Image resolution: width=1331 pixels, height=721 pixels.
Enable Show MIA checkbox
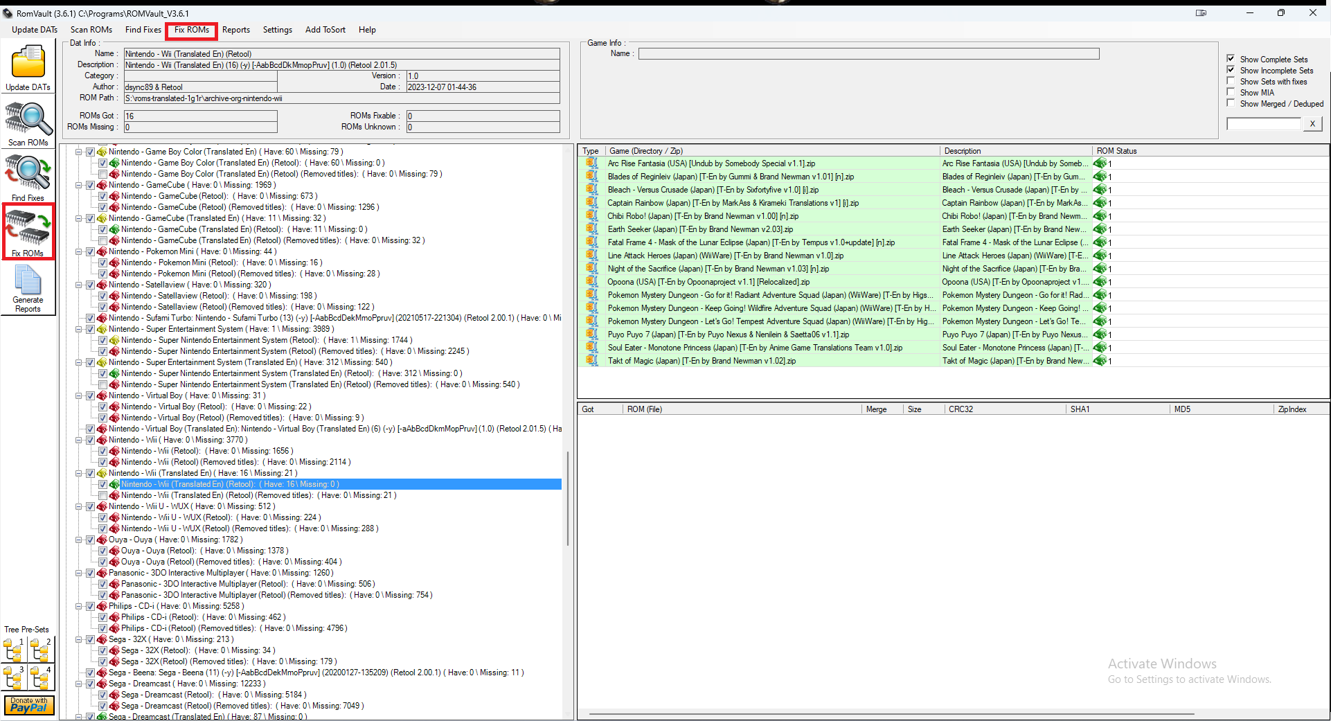pos(1231,92)
